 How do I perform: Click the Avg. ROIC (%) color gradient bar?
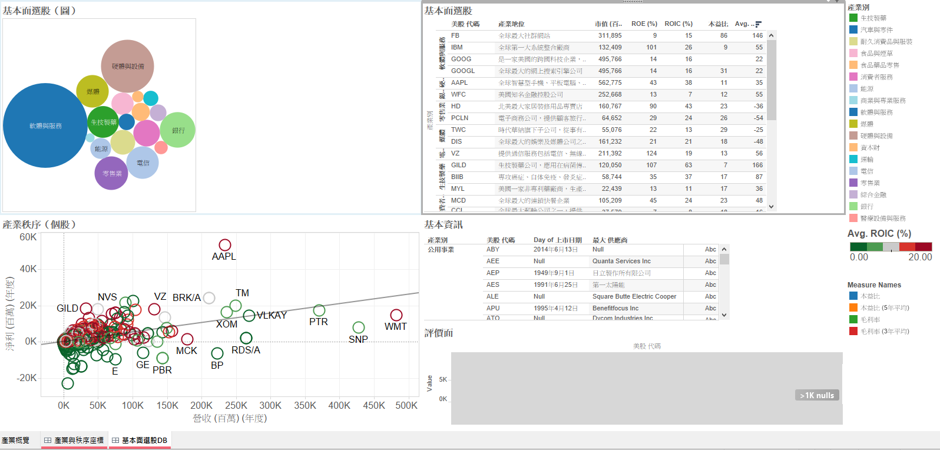[x=891, y=247]
